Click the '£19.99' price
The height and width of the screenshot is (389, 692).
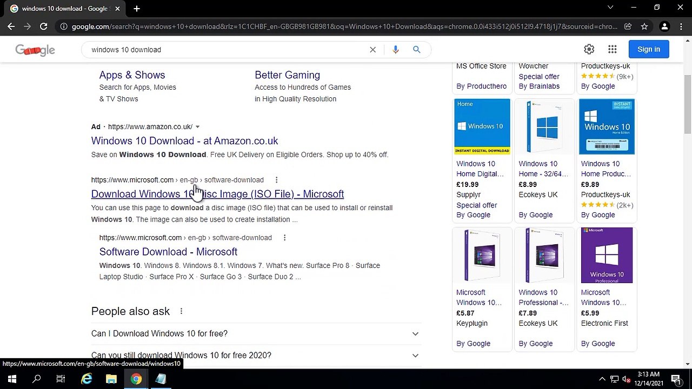[467, 184]
